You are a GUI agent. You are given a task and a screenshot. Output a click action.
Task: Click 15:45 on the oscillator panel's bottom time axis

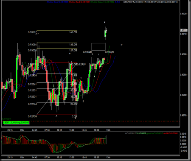tap(84, 157)
